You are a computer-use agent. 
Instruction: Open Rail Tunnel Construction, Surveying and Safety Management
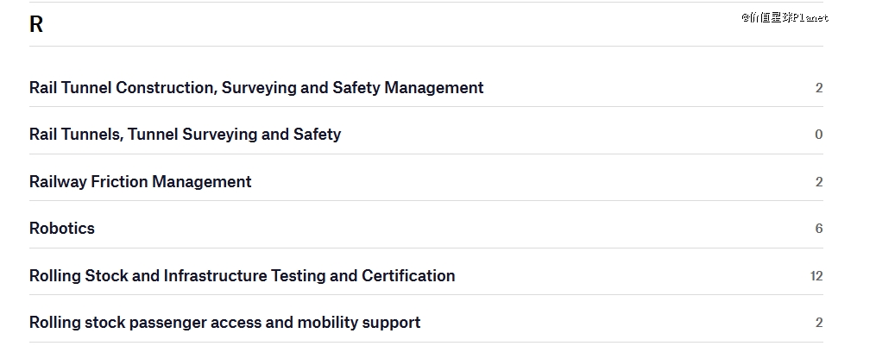click(x=256, y=88)
